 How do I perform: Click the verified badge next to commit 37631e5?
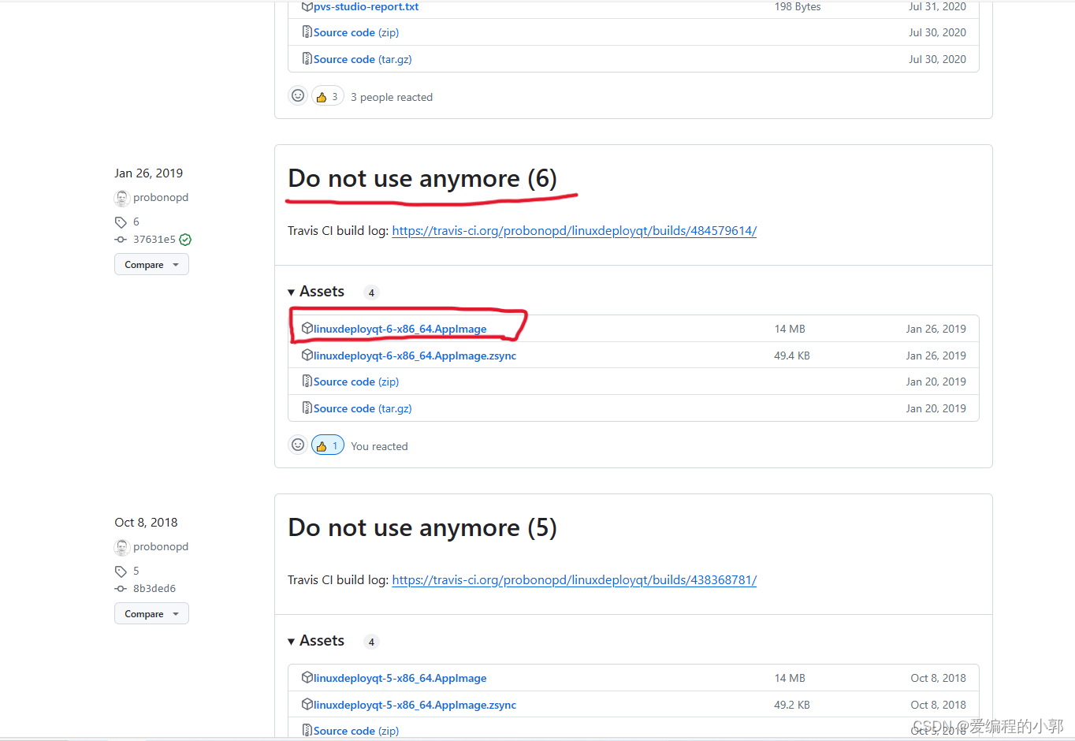tap(184, 239)
